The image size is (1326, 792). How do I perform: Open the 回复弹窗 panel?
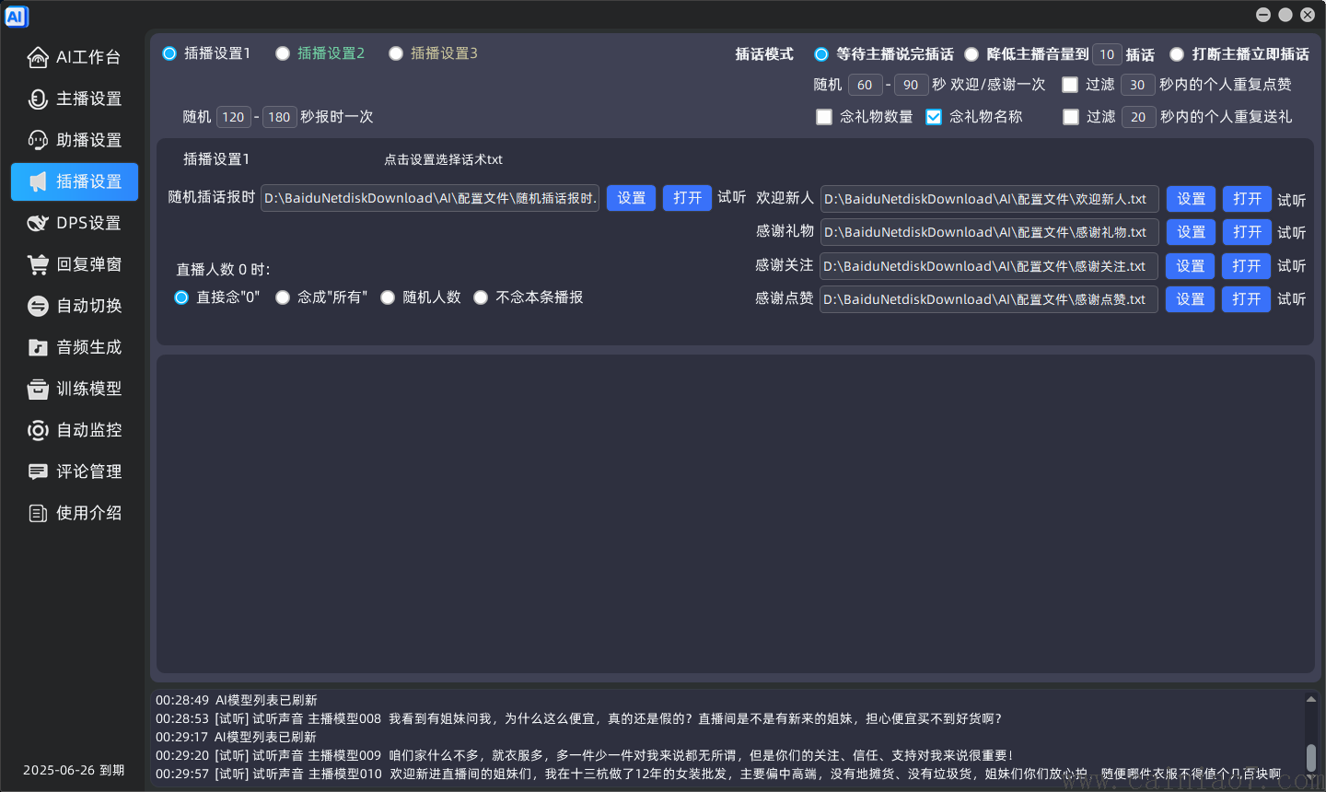tap(74, 264)
